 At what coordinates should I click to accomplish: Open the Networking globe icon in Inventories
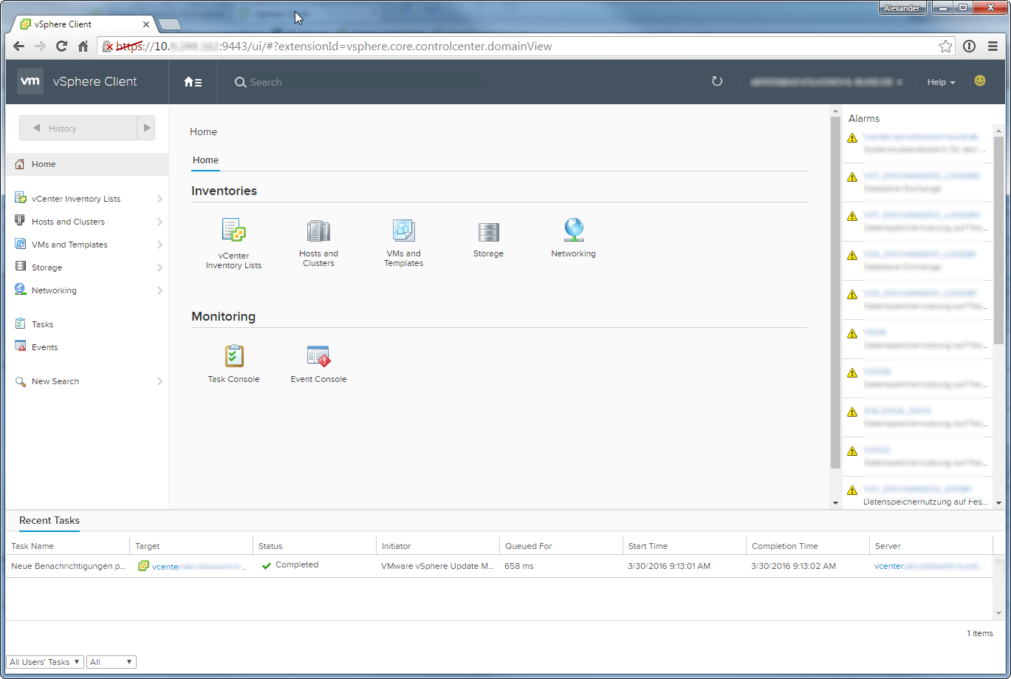click(574, 230)
